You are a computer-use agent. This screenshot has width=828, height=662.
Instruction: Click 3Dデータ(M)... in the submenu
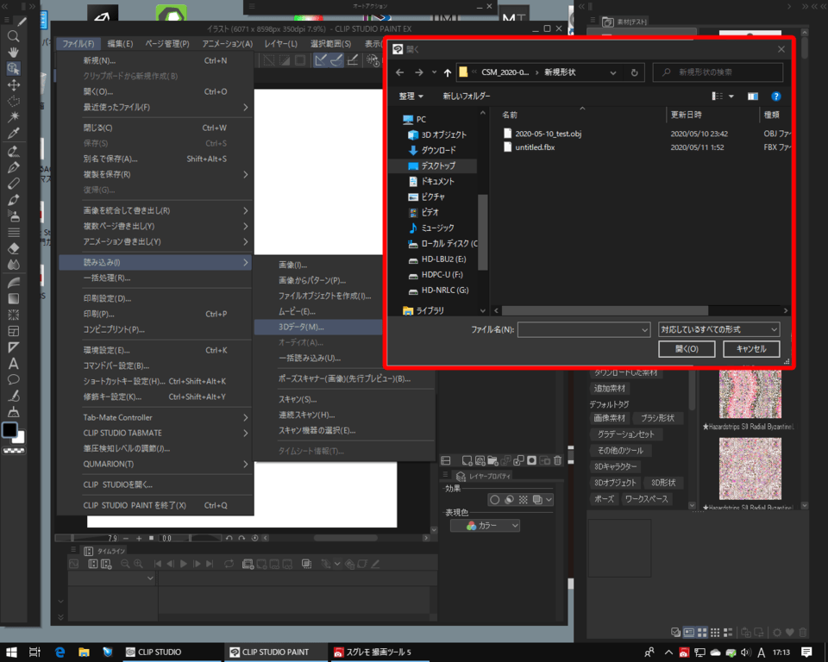301,327
